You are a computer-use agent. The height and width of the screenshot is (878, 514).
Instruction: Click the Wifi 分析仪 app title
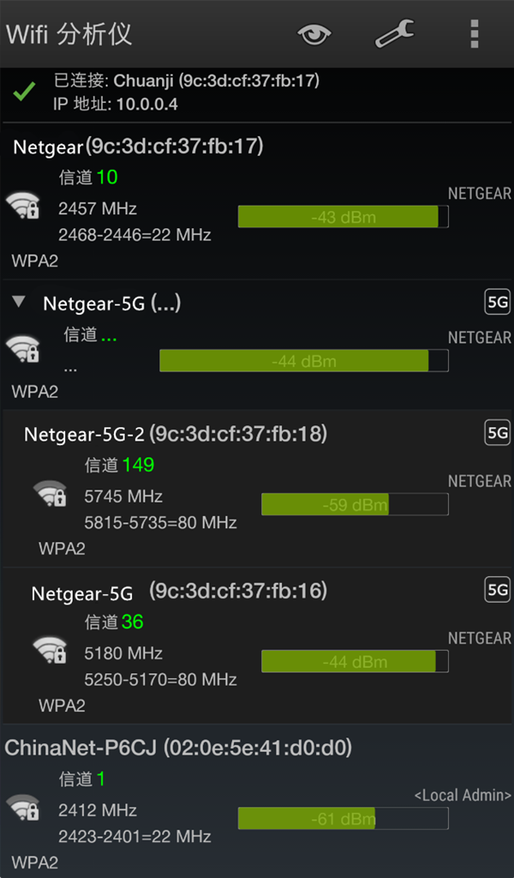[69, 34]
